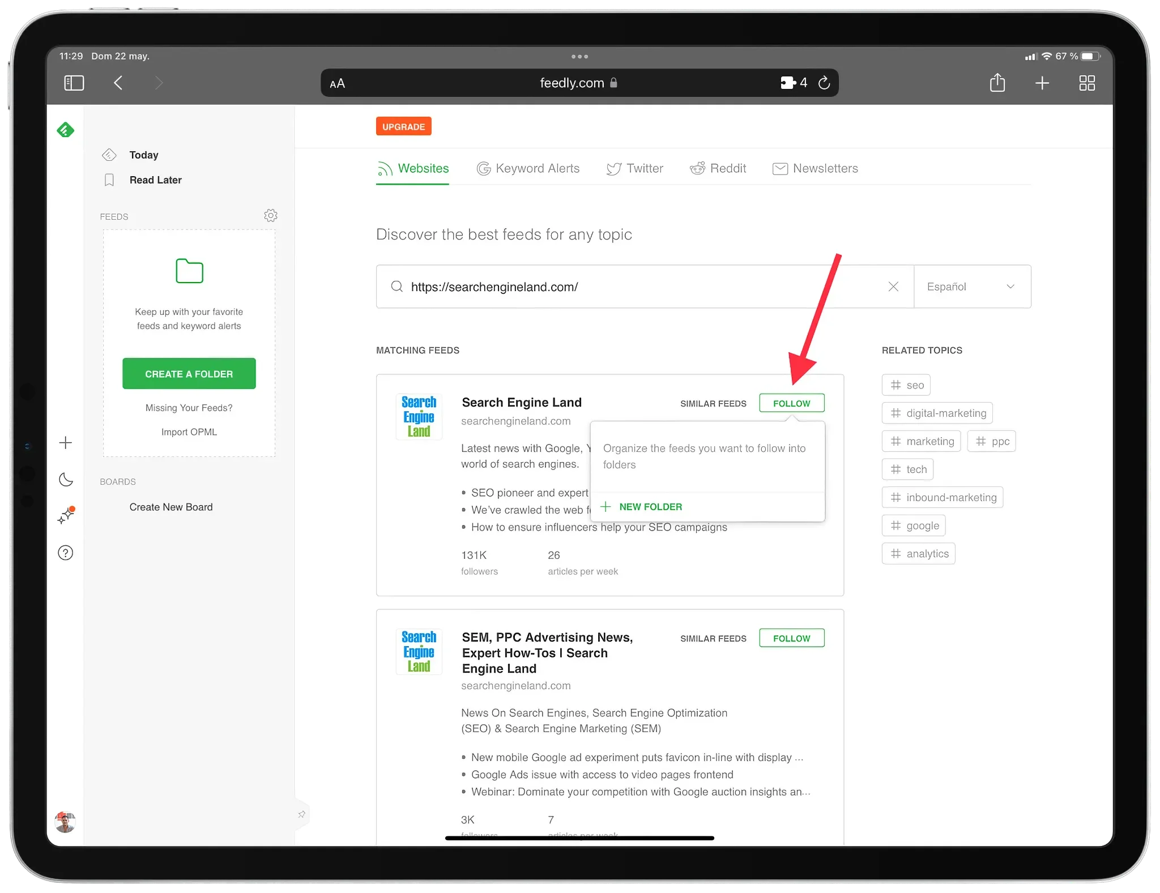Expand the Español language dropdown
Viewport: 1160px width, 893px height.
point(972,287)
